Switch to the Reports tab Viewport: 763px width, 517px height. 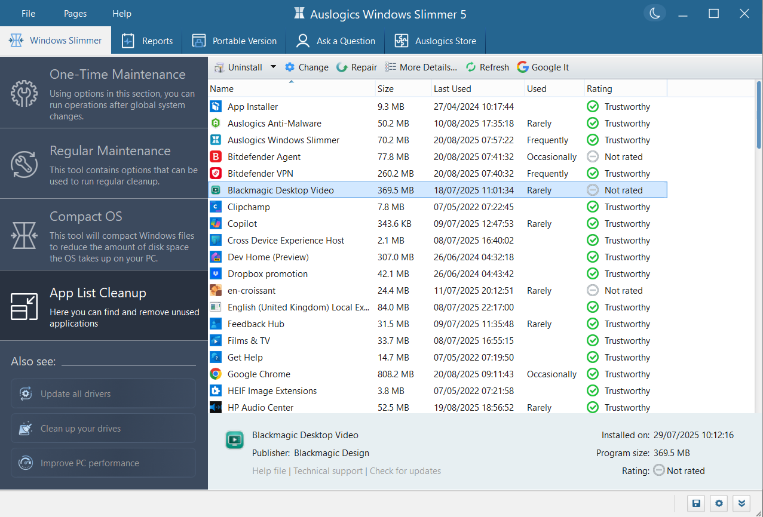(x=147, y=41)
